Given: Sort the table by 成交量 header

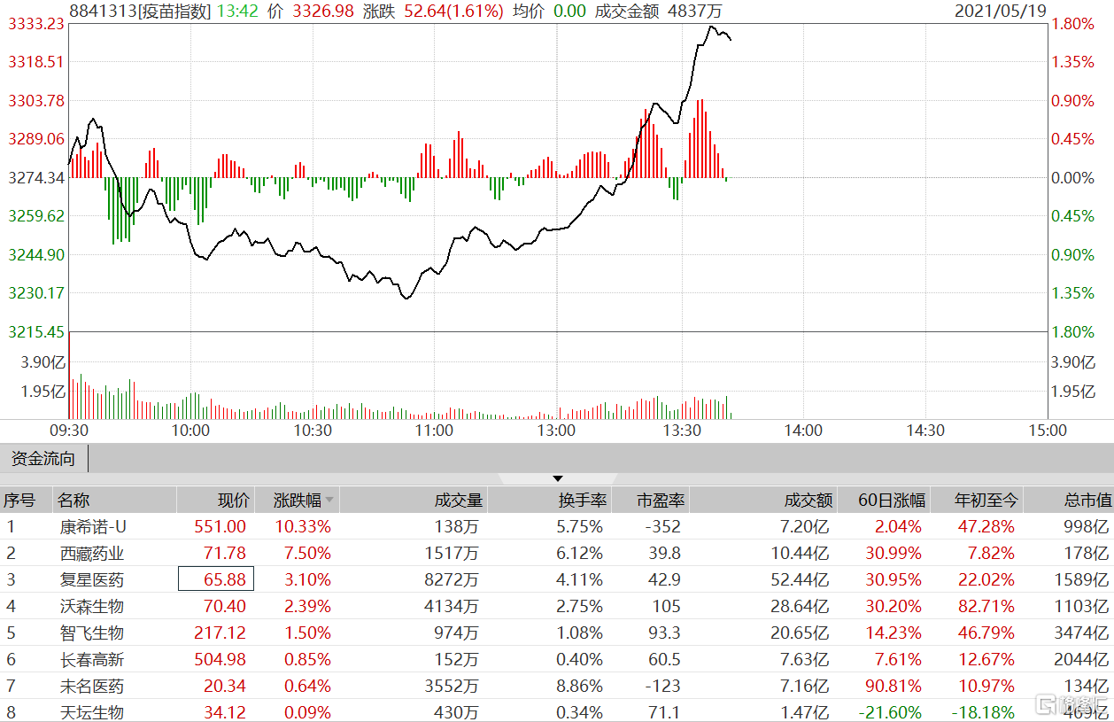Looking at the screenshot, I should [458, 501].
